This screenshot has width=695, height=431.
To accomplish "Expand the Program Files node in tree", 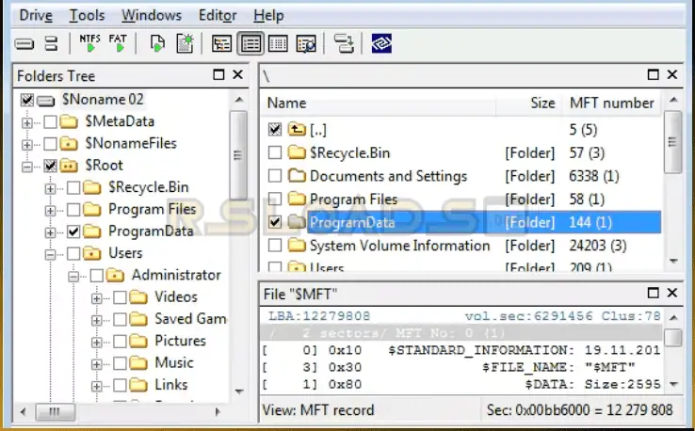I will tap(50, 210).
